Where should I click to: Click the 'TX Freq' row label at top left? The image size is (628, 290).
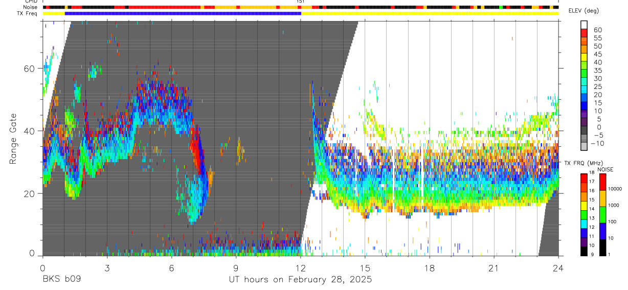click(x=27, y=14)
